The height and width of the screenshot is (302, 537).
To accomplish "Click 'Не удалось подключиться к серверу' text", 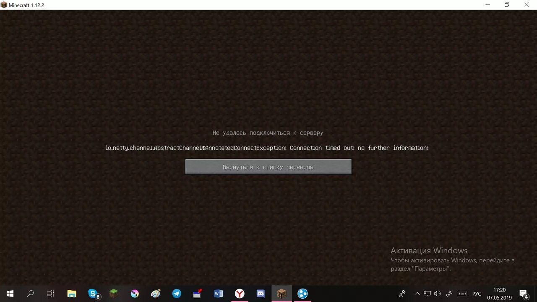I will pos(268,133).
